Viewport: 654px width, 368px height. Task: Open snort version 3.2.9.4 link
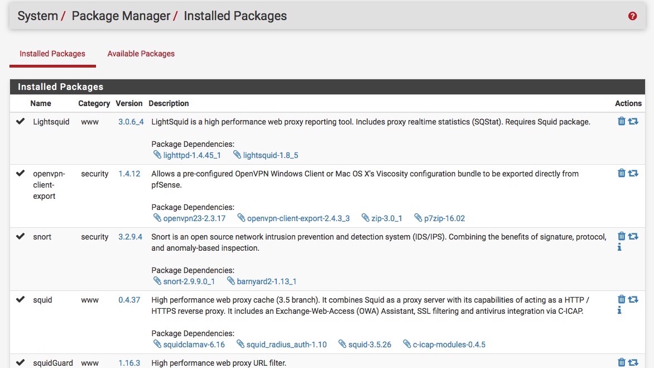(x=130, y=237)
